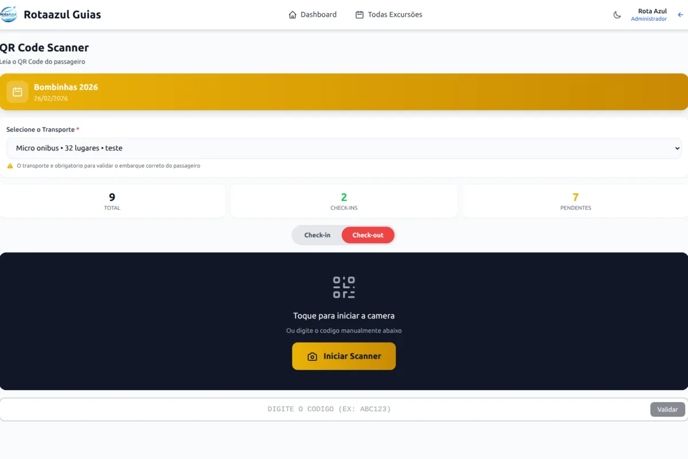688x459 pixels.
Task: Click the Rotaazul Guias title
Action: click(x=62, y=15)
